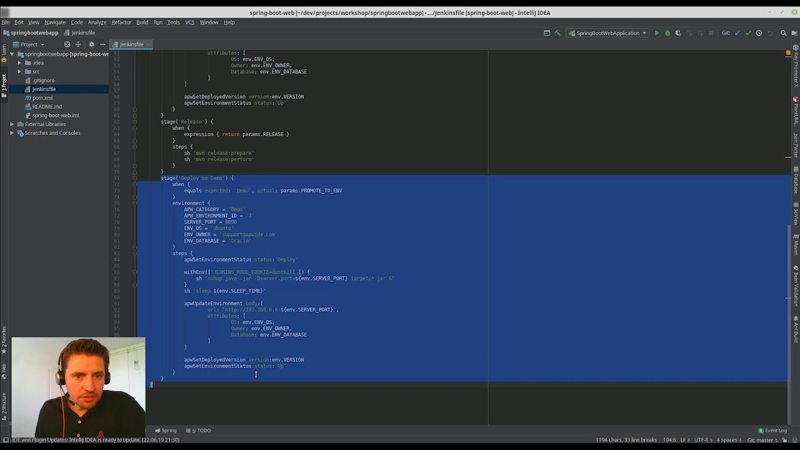Select pom.xml in project tree
This screenshot has height=450, width=800.
42,98
